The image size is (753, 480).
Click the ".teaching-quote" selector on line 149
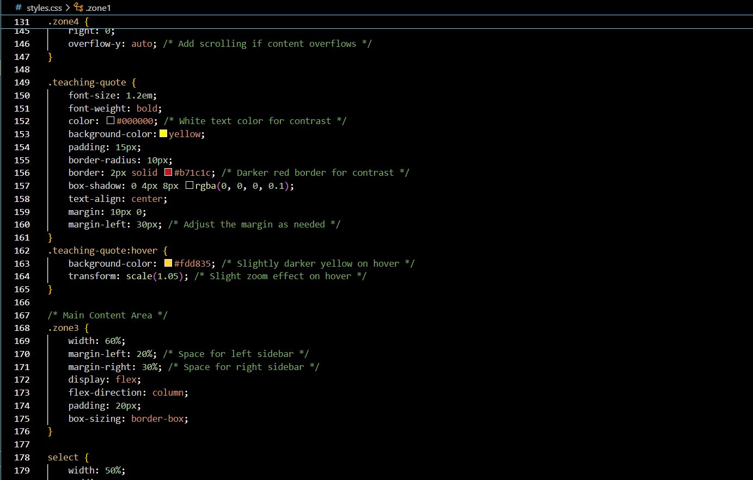tap(87, 82)
